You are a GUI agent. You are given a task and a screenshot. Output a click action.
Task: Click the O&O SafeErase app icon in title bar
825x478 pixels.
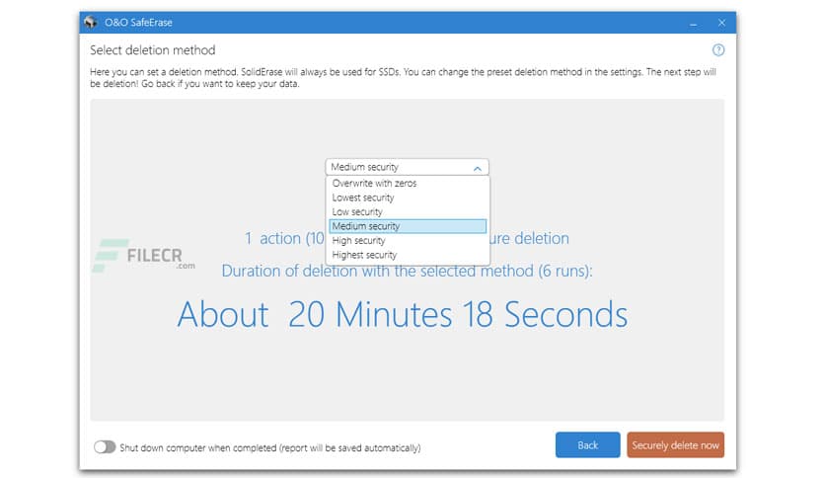click(x=92, y=22)
